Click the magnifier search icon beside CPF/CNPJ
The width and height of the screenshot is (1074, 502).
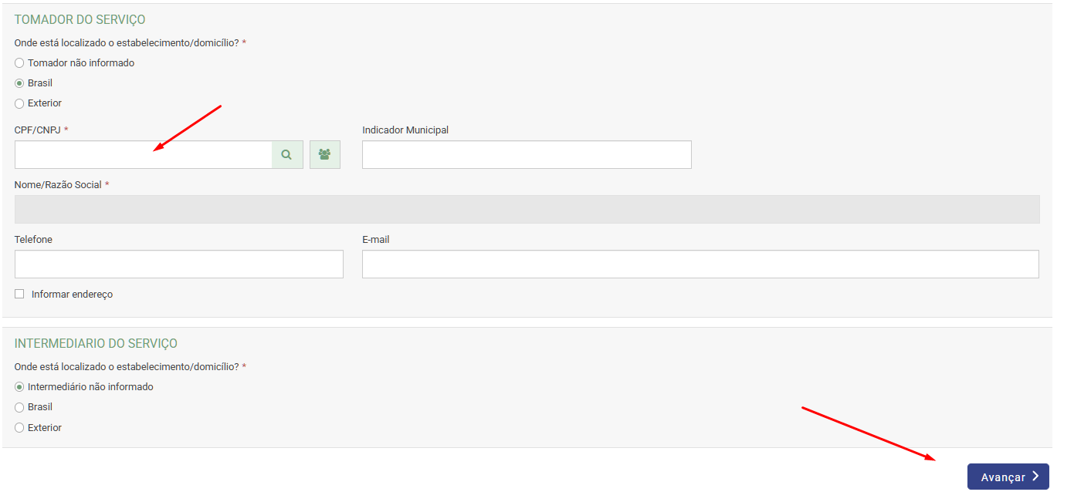coord(286,155)
